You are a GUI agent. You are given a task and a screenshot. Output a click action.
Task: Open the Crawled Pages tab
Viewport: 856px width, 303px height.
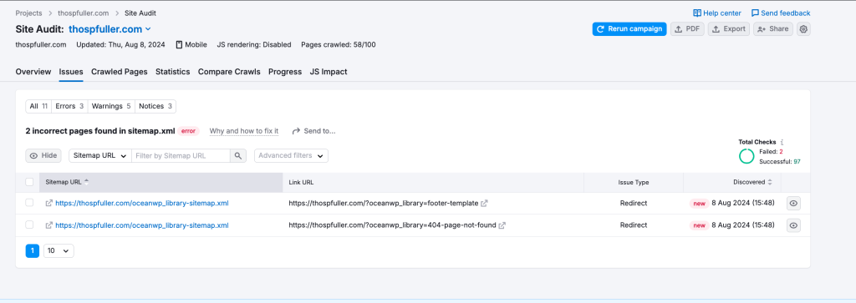(119, 72)
